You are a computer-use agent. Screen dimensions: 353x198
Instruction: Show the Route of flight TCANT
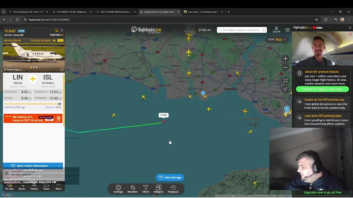point(22,187)
